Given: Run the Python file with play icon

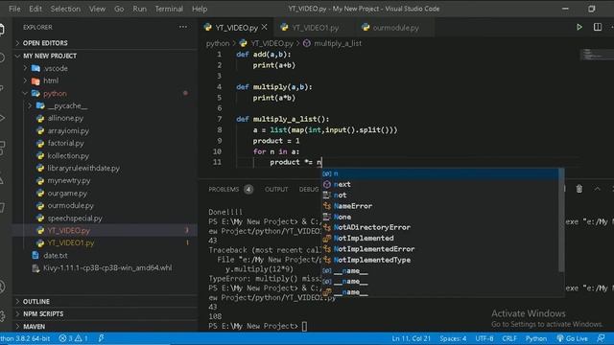Looking at the screenshot, I should click(x=579, y=27).
